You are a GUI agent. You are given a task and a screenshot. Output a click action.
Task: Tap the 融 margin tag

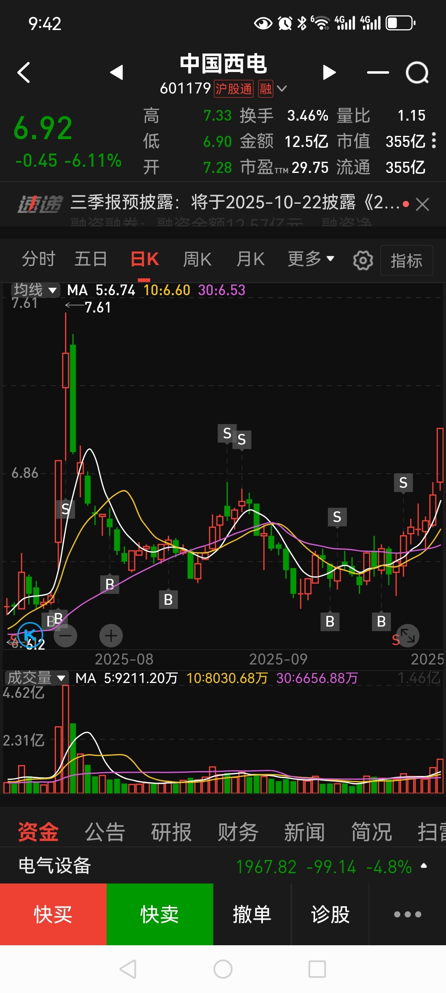pos(265,89)
